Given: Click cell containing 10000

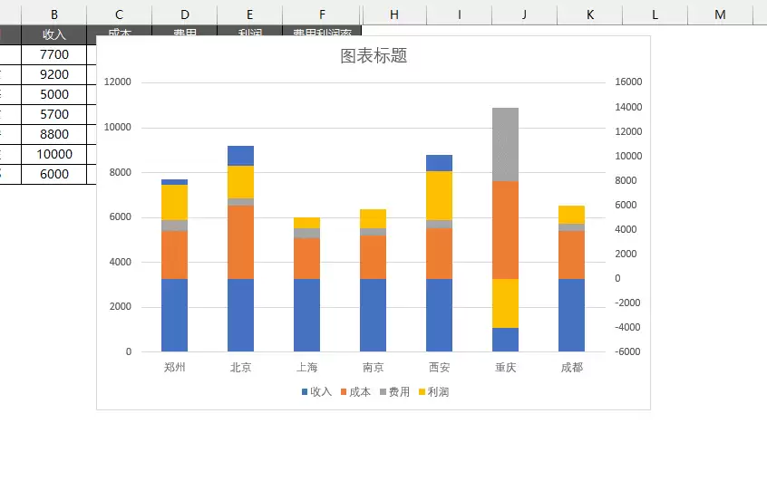Looking at the screenshot, I should tap(54, 155).
